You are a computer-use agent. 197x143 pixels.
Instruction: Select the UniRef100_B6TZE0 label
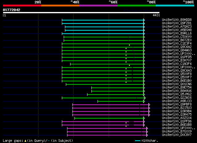[x=177, y=40]
